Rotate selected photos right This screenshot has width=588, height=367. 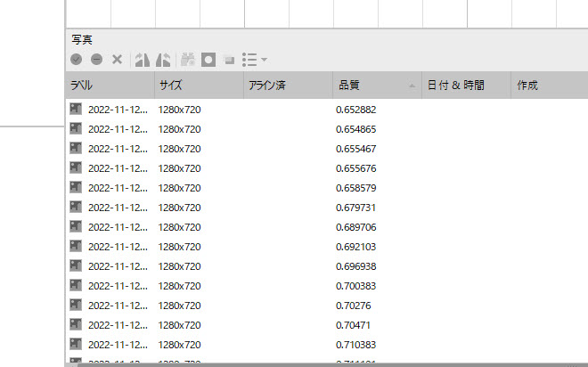point(143,60)
